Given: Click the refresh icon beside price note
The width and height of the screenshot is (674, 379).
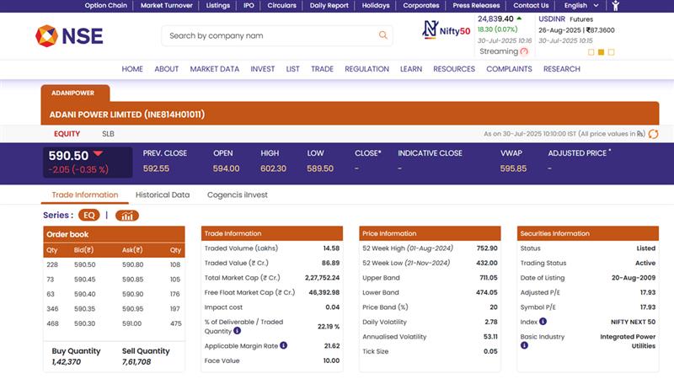Looking at the screenshot, I should pyautogui.click(x=653, y=134).
